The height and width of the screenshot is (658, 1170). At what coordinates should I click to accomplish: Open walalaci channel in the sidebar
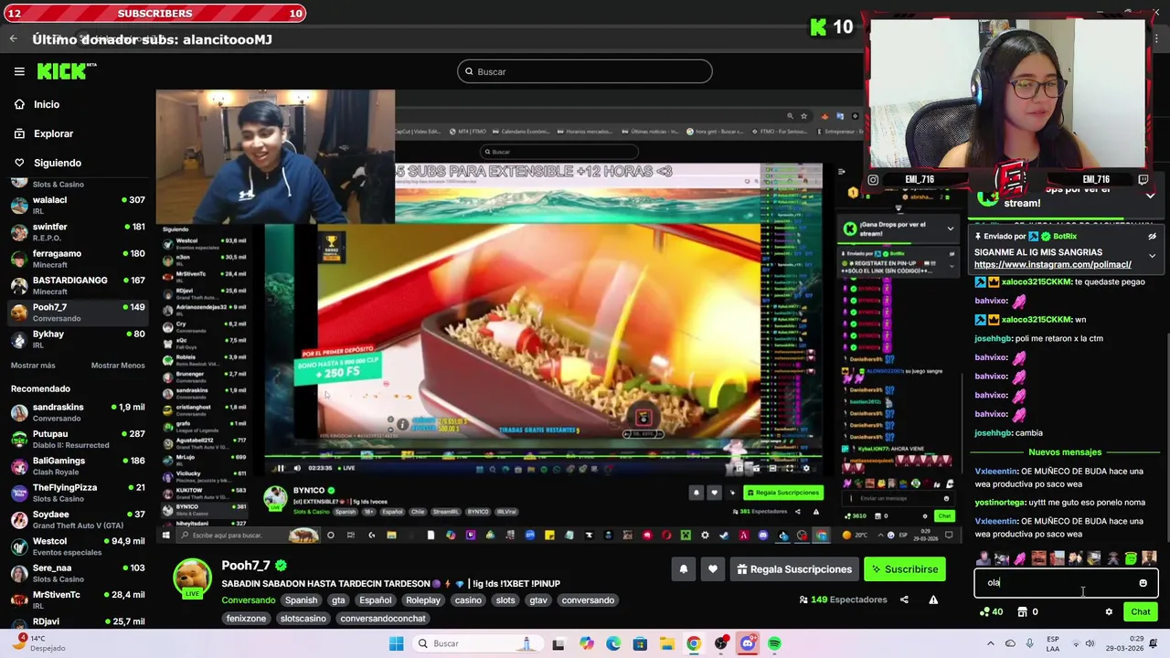coord(78,206)
